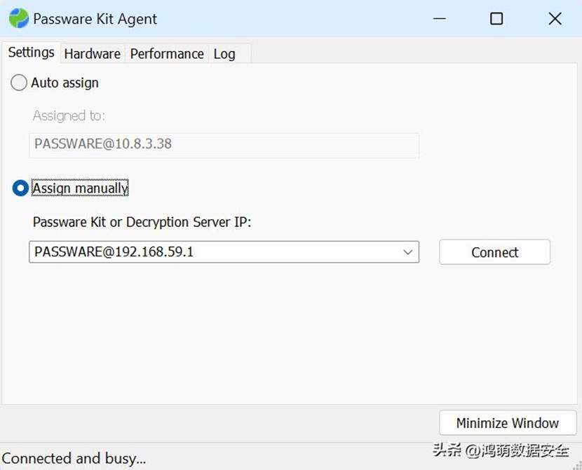Screen dimensions: 582x470
Task: Expand the server IP dropdown arrow
Action: (407, 252)
